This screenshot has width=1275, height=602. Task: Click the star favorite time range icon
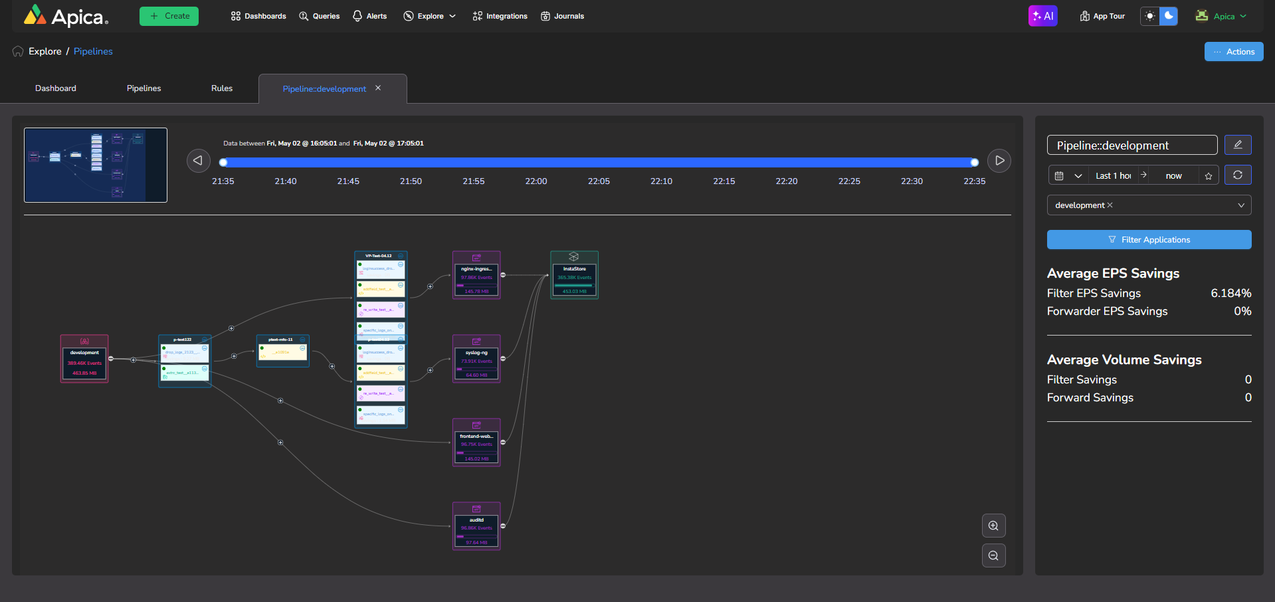coord(1209,176)
